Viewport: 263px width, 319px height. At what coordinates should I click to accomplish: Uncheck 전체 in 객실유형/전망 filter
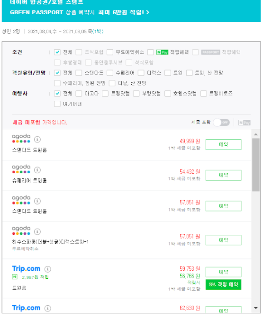[57, 72]
